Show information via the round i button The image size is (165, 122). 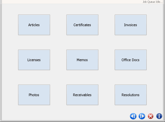159,116
